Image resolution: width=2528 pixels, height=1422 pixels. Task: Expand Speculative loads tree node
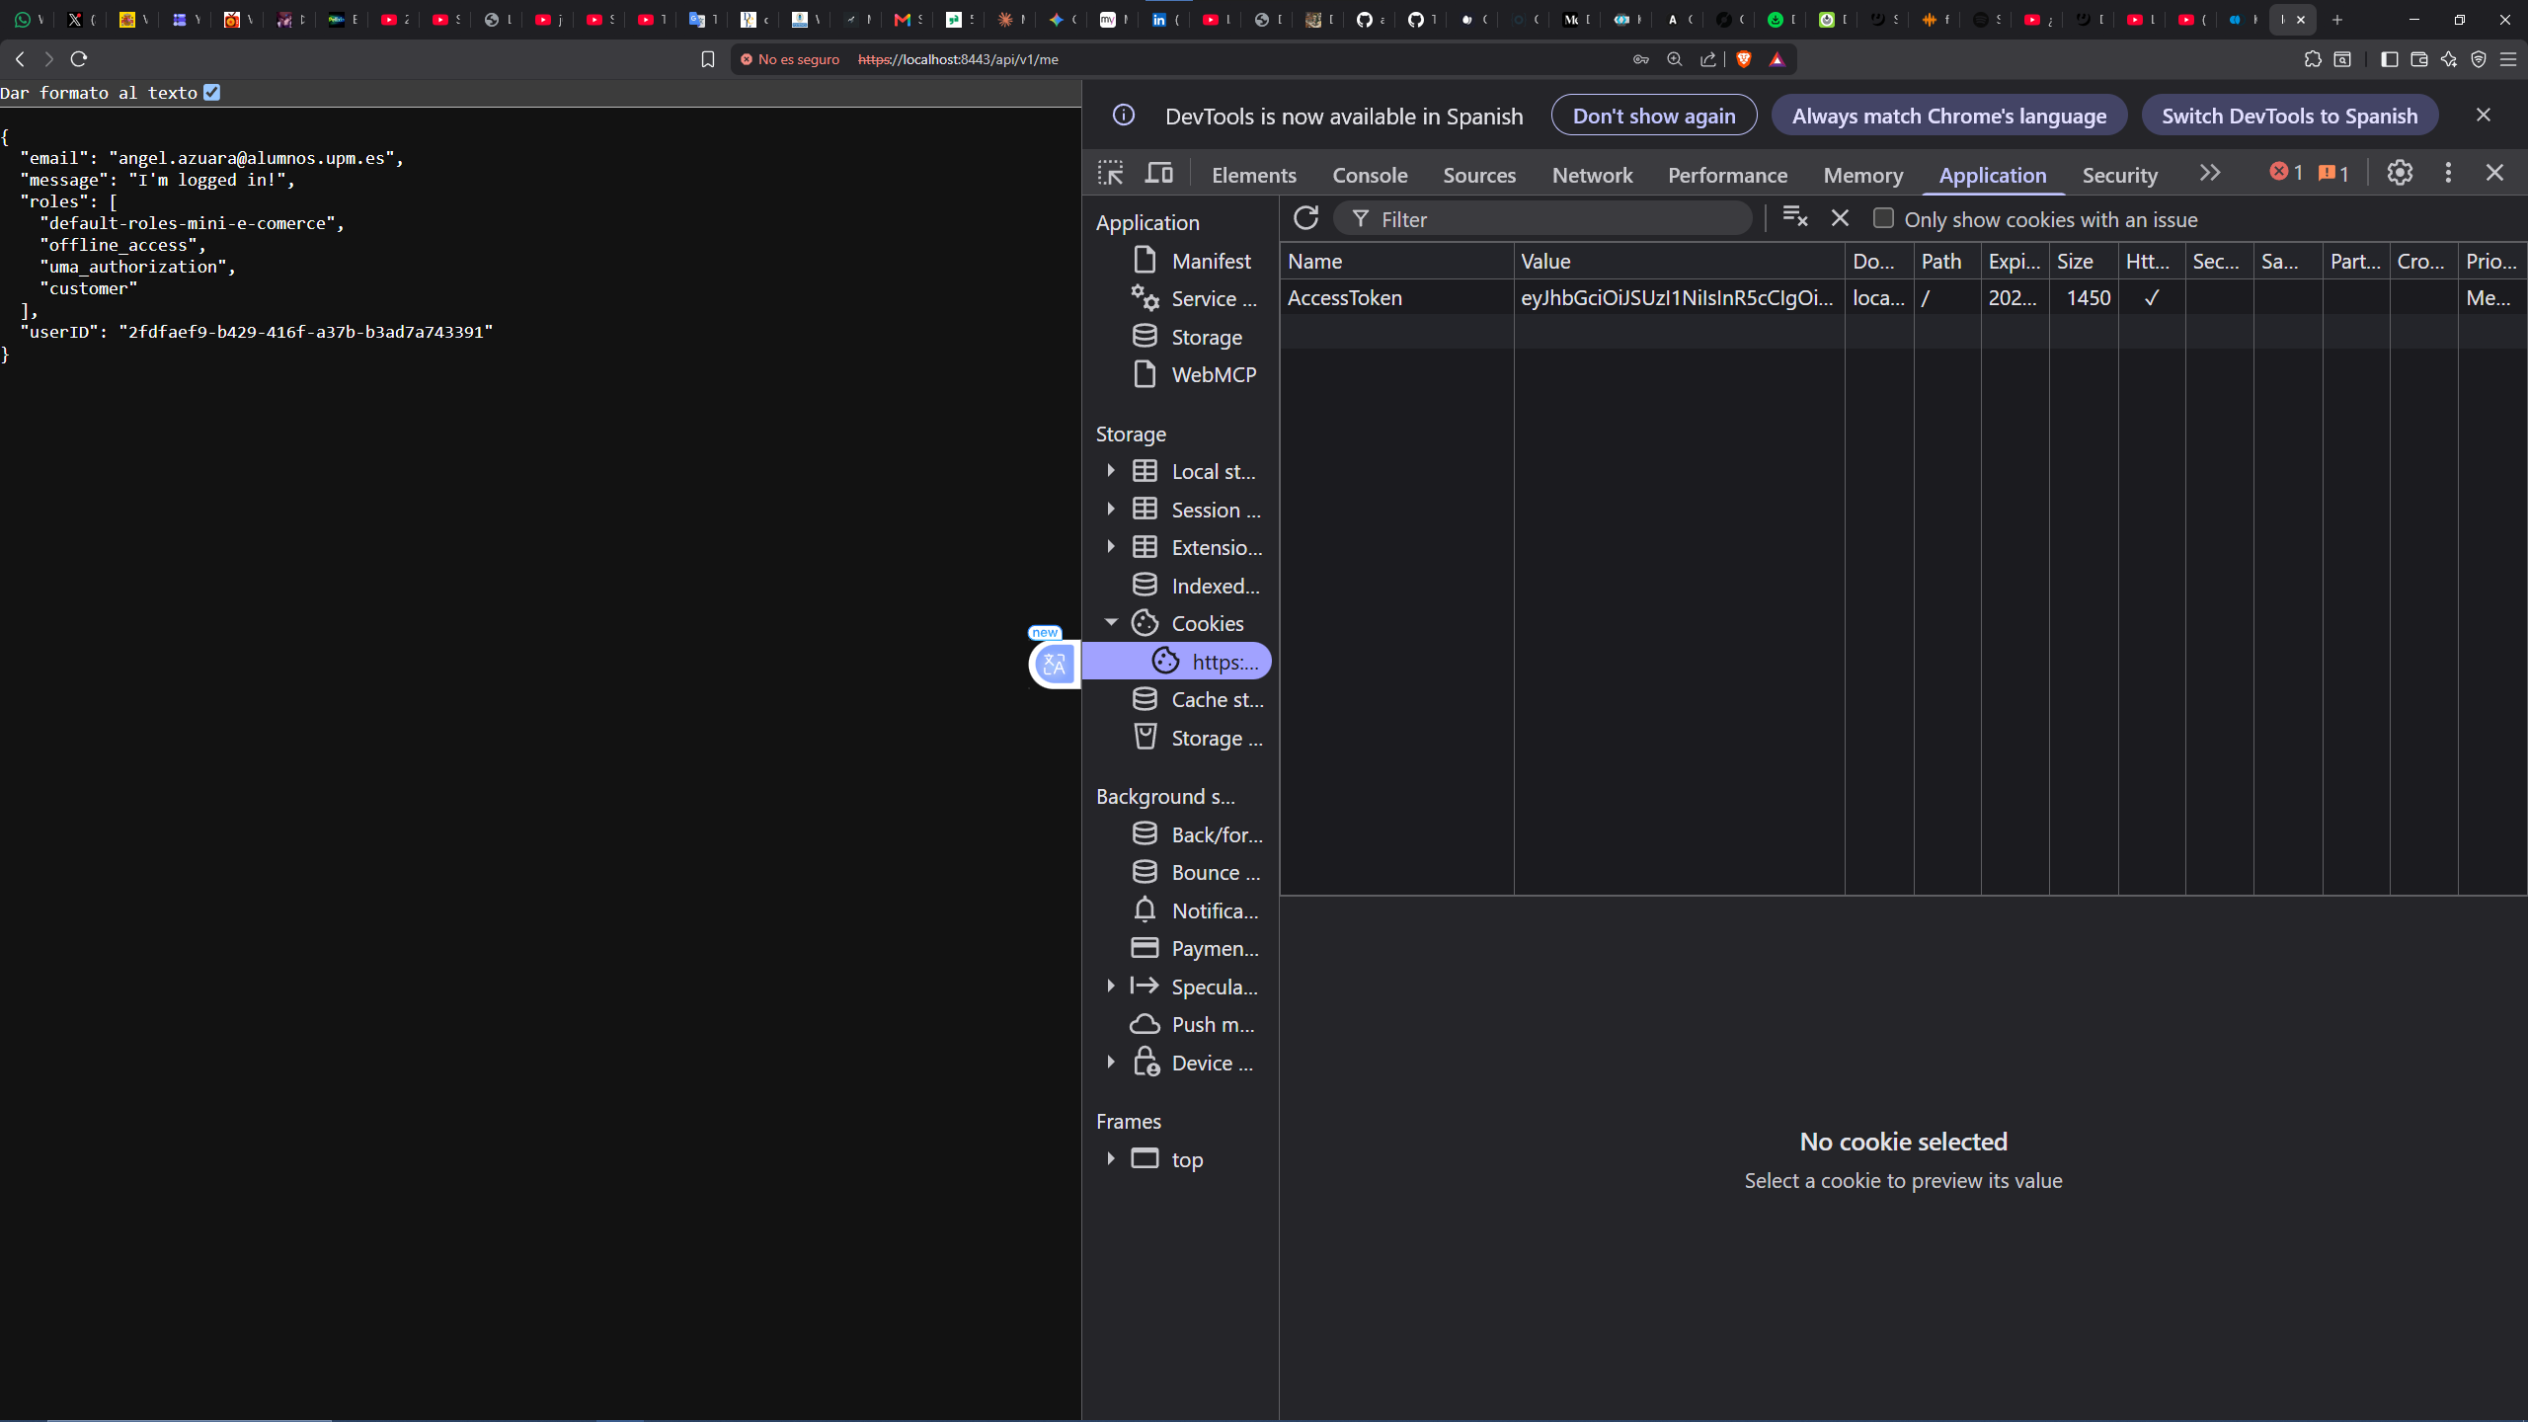(x=1111, y=986)
